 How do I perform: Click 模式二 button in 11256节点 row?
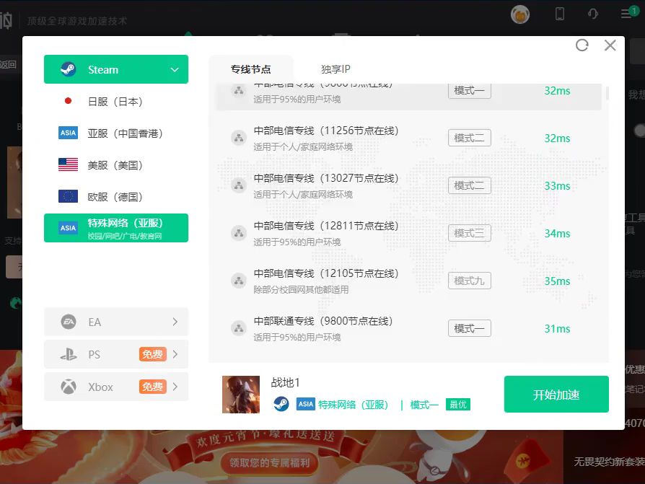pyautogui.click(x=470, y=138)
